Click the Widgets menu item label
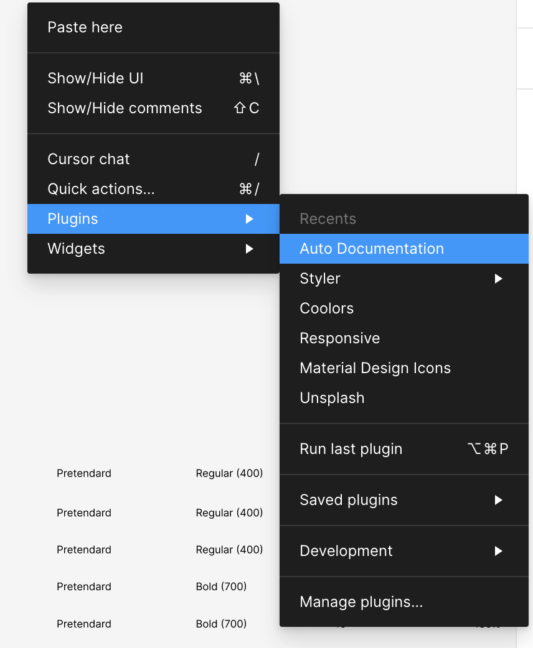The width and height of the screenshot is (533, 648). [x=77, y=249]
